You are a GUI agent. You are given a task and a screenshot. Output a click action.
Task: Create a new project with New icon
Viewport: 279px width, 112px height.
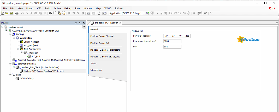click(2, 13)
